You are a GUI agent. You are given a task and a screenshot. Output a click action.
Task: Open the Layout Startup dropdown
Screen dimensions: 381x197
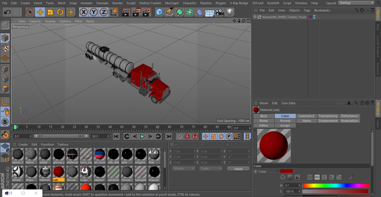coord(356,3)
